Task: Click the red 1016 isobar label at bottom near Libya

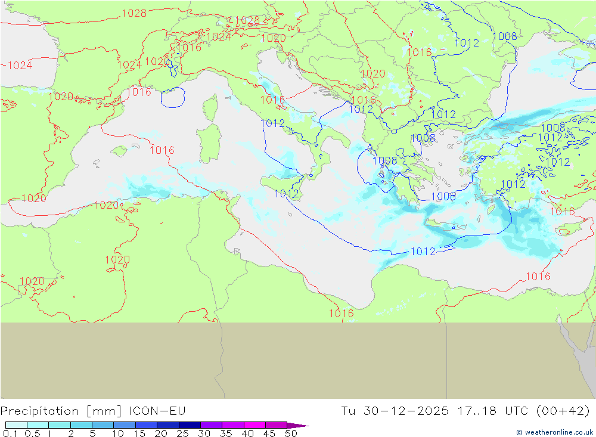Action: pyautogui.click(x=342, y=314)
